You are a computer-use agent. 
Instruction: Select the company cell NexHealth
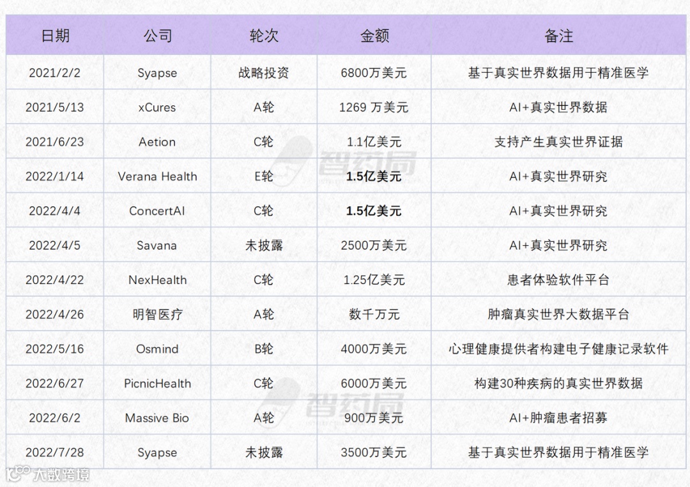click(158, 280)
